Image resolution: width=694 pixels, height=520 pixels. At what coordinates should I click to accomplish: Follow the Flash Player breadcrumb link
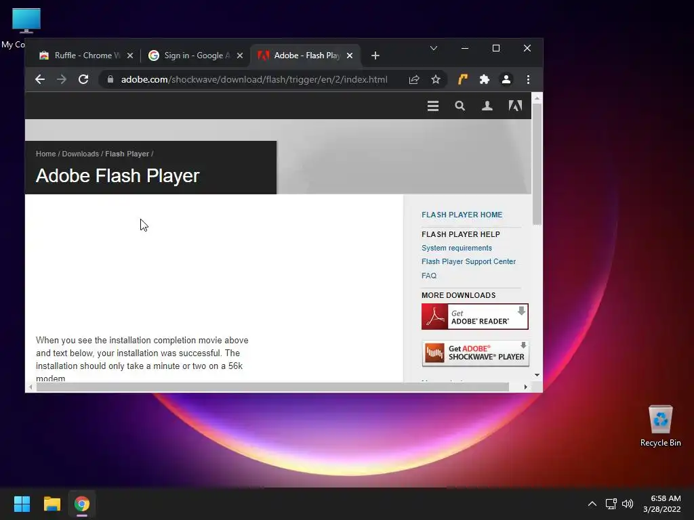click(127, 154)
